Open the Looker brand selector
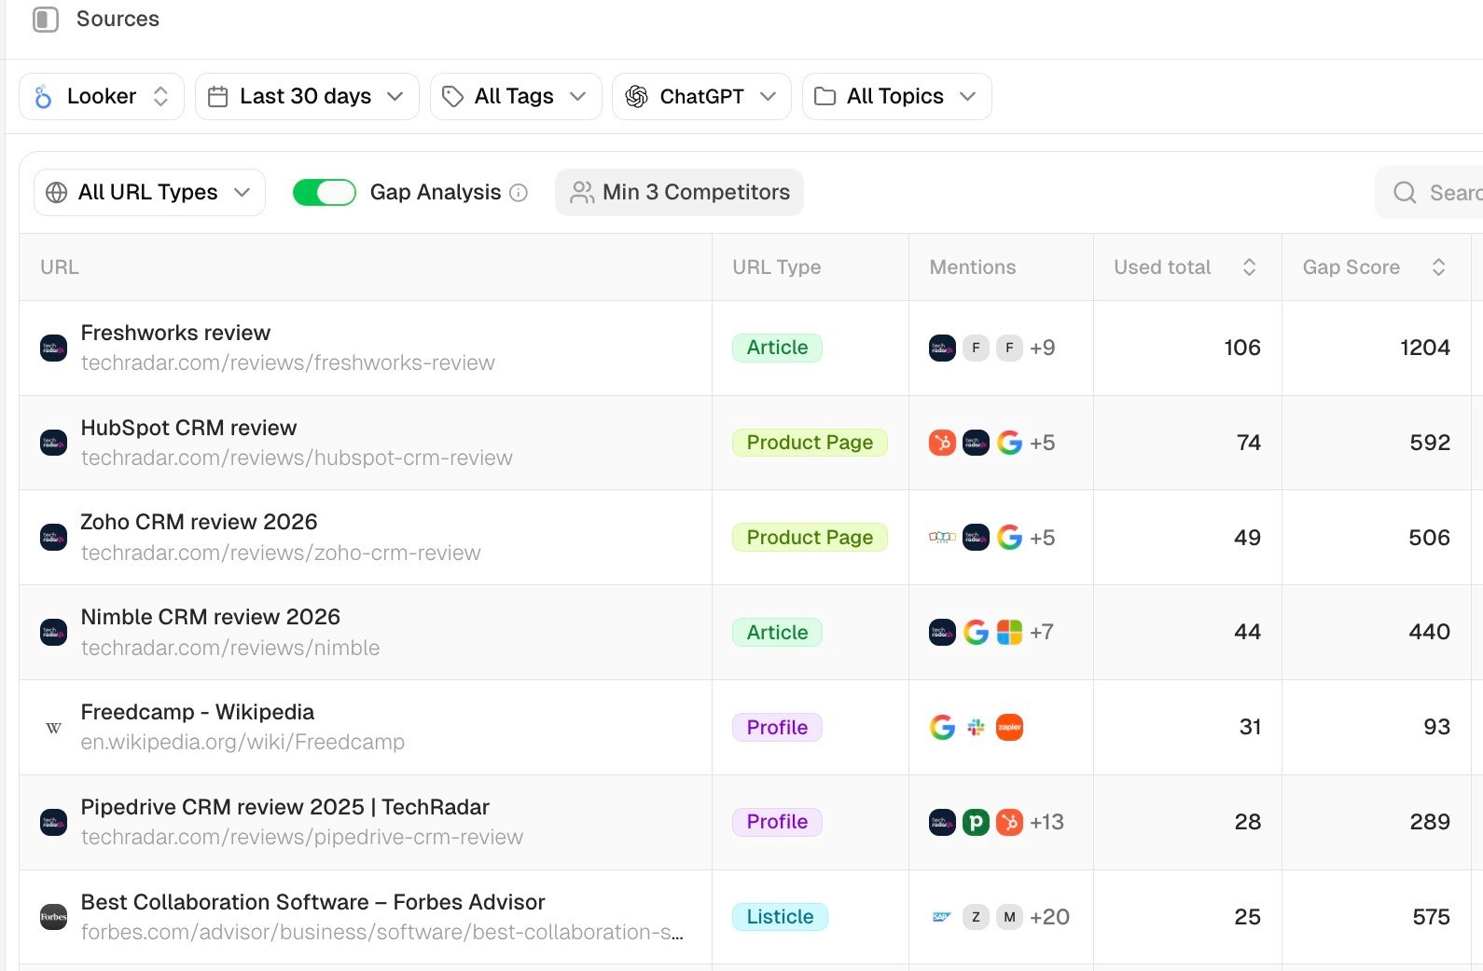This screenshot has height=971, width=1483. pyautogui.click(x=102, y=97)
